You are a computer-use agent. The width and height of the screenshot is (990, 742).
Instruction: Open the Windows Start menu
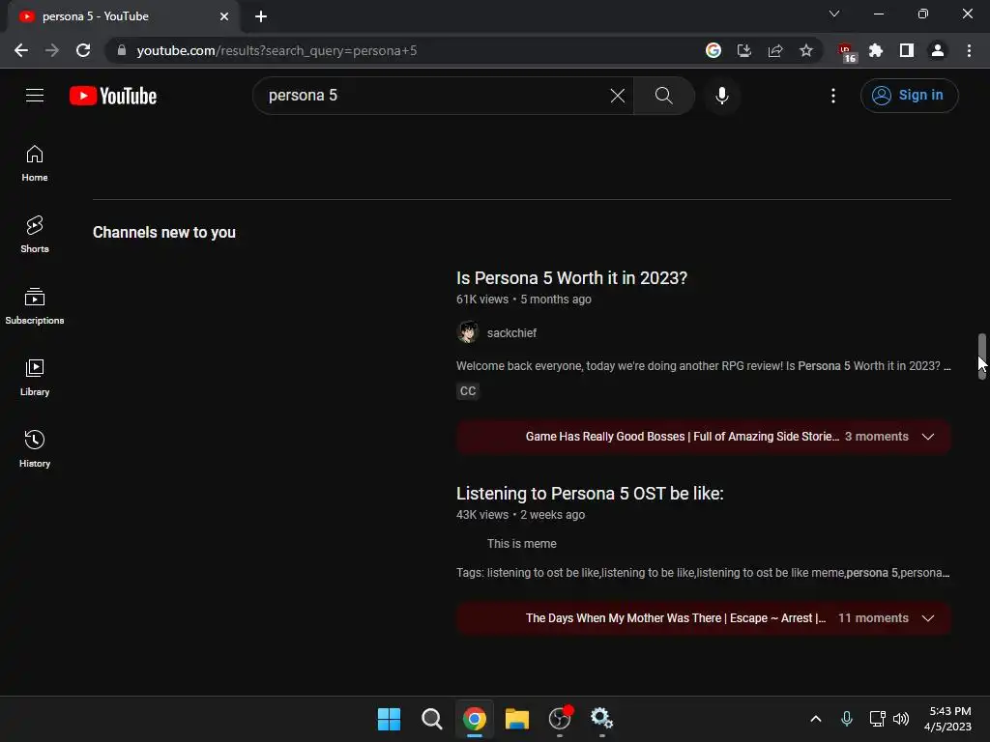pyautogui.click(x=389, y=719)
